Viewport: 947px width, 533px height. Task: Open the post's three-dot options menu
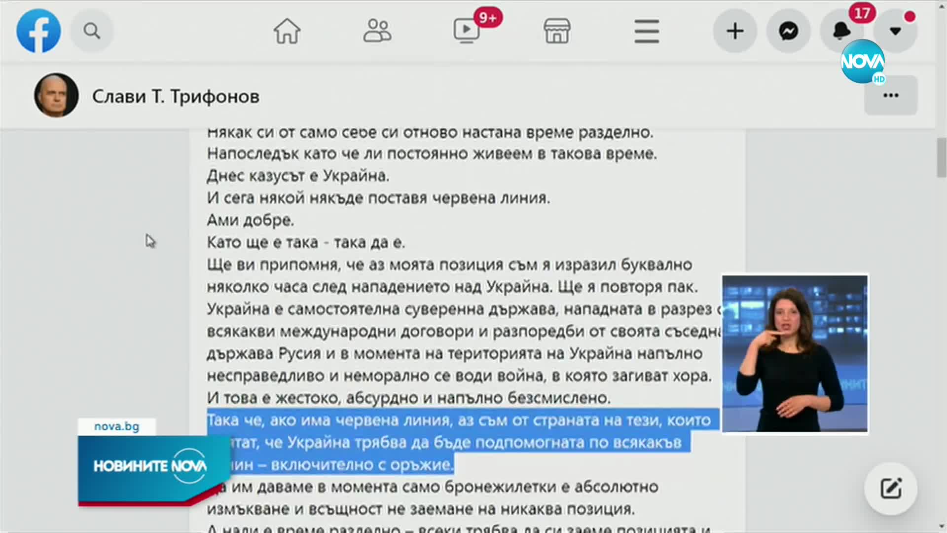(x=891, y=95)
